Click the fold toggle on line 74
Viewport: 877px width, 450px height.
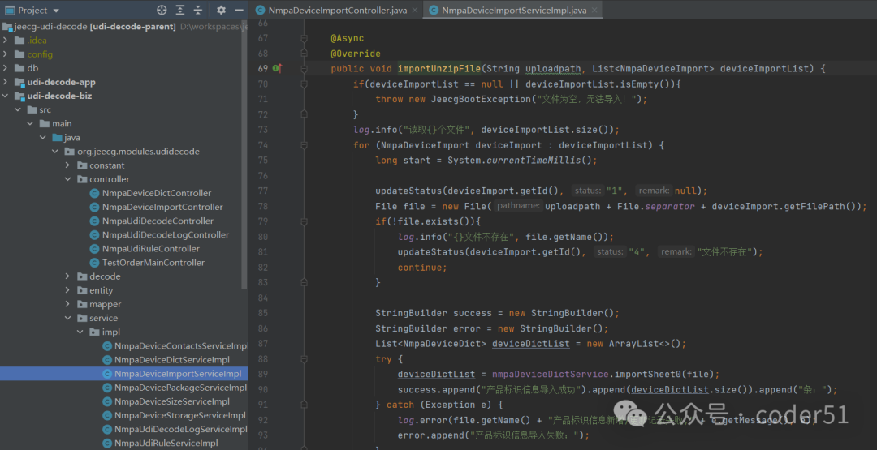click(x=304, y=145)
